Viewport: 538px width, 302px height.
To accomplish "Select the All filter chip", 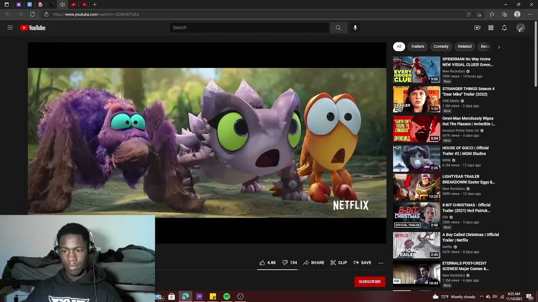I will pos(399,47).
